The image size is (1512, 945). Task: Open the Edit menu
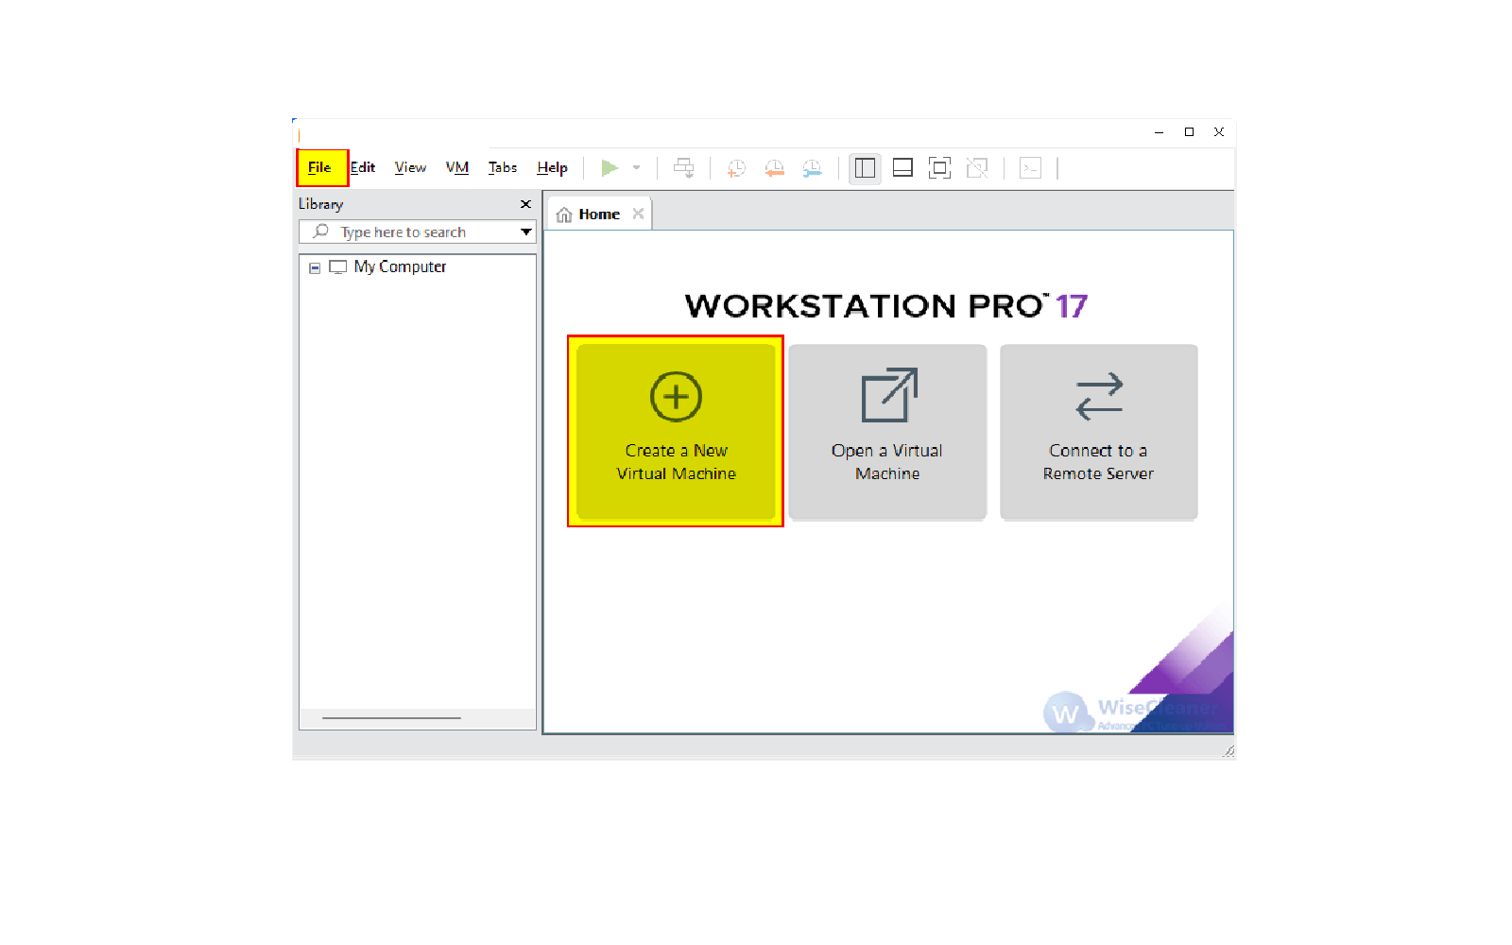pos(363,167)
